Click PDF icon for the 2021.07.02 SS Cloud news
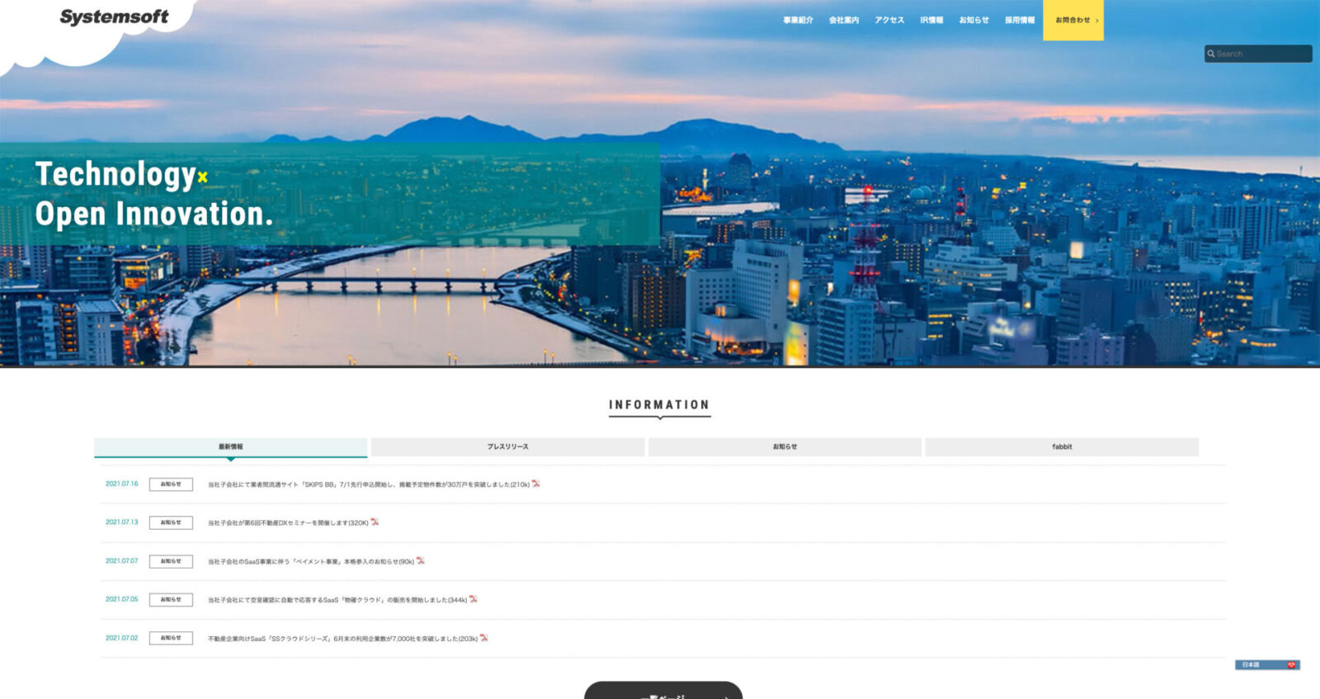Image resolution: width=1320 pixels, height=699 pixels. (x=483, y=638)
